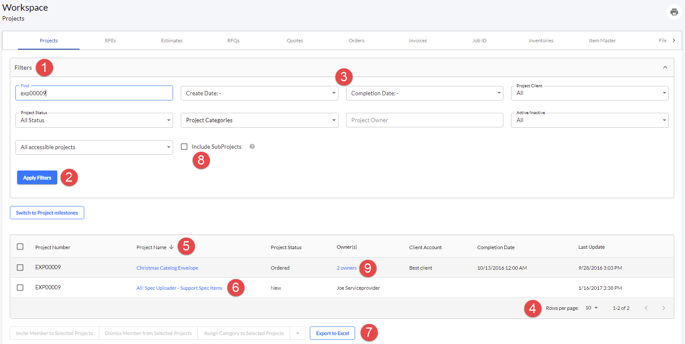Go to the next results page arrow

coord(664,308)
